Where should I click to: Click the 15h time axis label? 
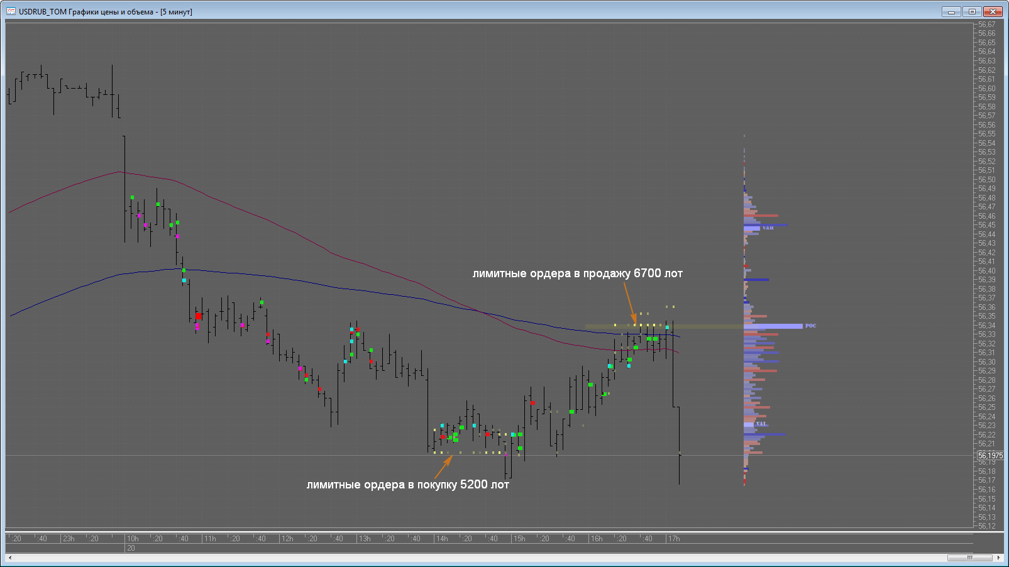[x=519, y=539]
